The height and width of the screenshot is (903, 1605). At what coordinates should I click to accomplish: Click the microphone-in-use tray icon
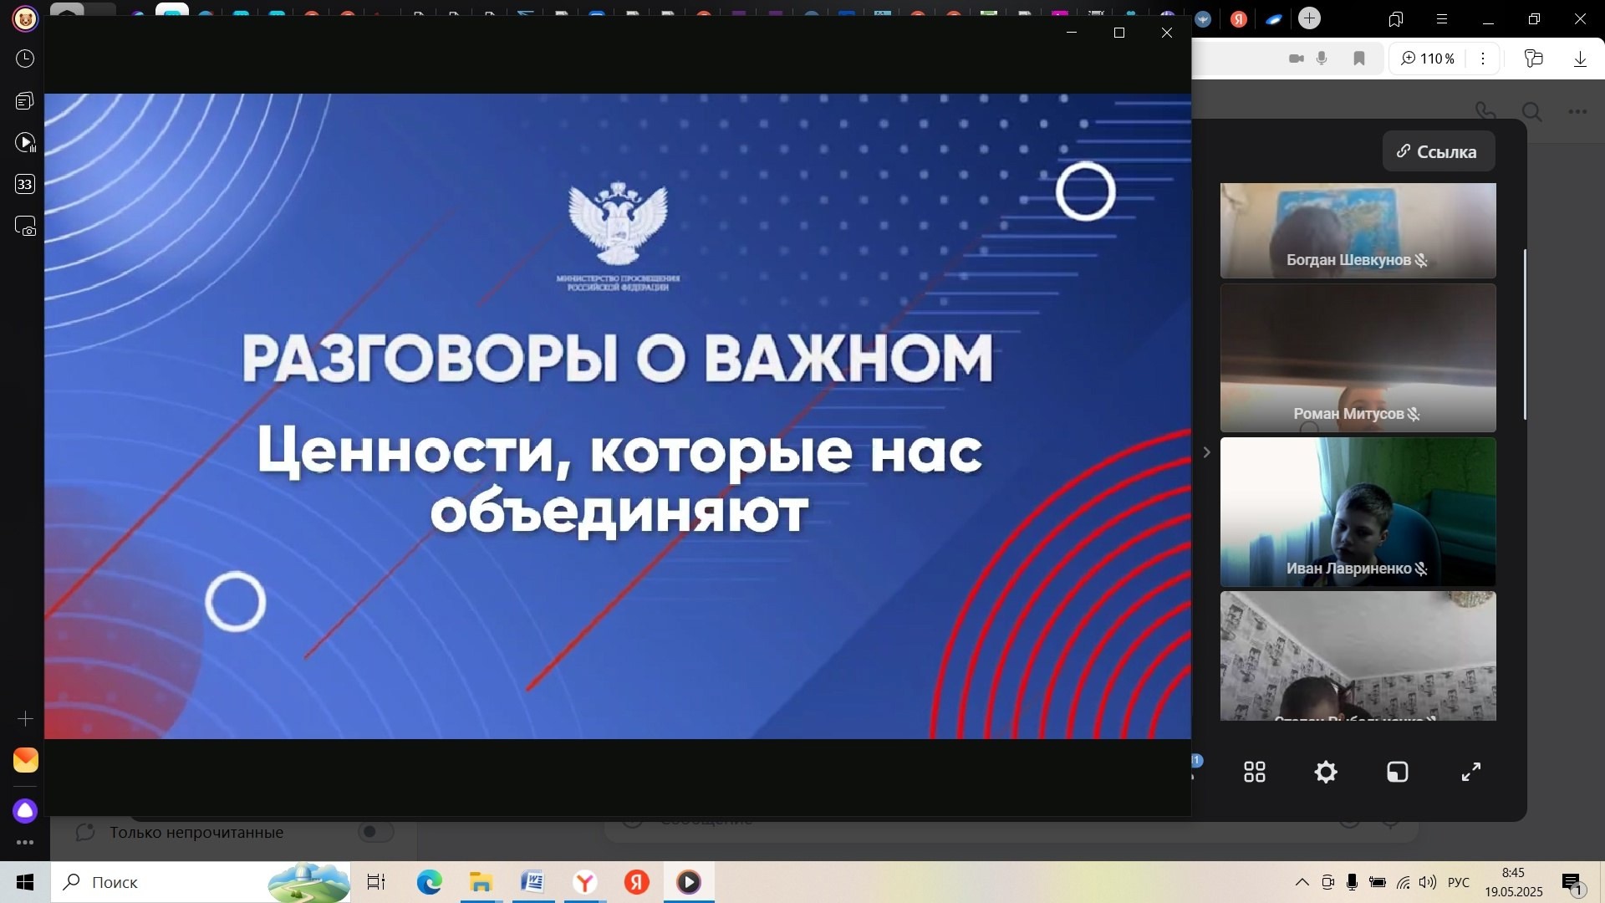(x=1352, y=882)
